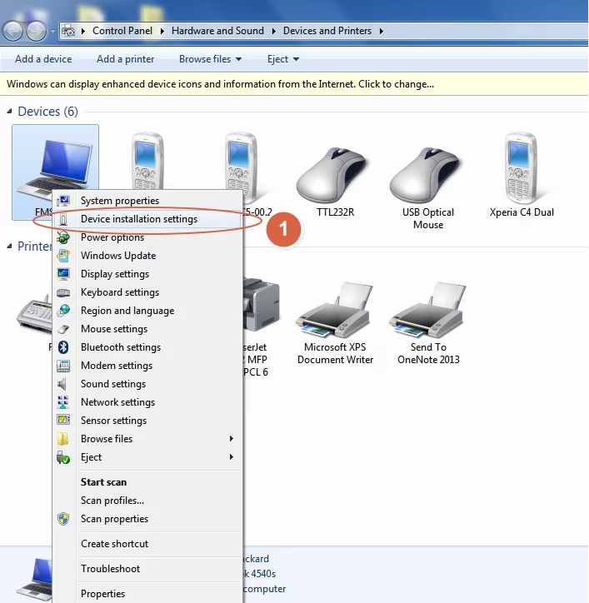
Task: Open dropdown arrow after Hardware and Sound breadcrumb
Action: click(x=274, y=31)
